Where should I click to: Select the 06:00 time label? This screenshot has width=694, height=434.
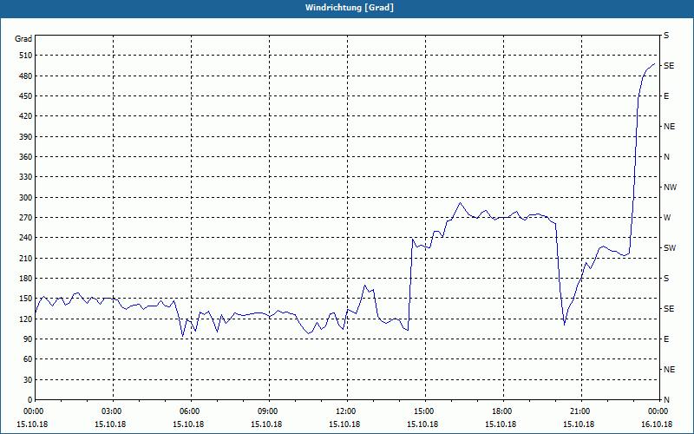click(190, 411)
